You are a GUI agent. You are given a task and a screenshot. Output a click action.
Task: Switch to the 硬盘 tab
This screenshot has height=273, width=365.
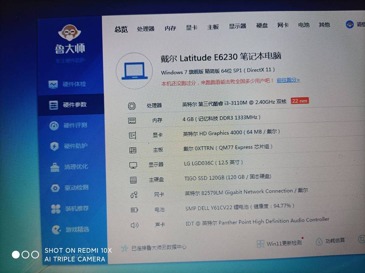pos(262,25)
